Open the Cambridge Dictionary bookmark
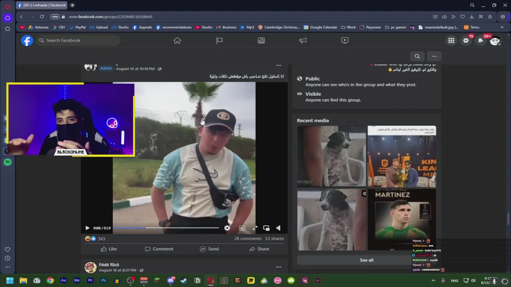This screenshot has height=287, width=511. coord(279,28)
